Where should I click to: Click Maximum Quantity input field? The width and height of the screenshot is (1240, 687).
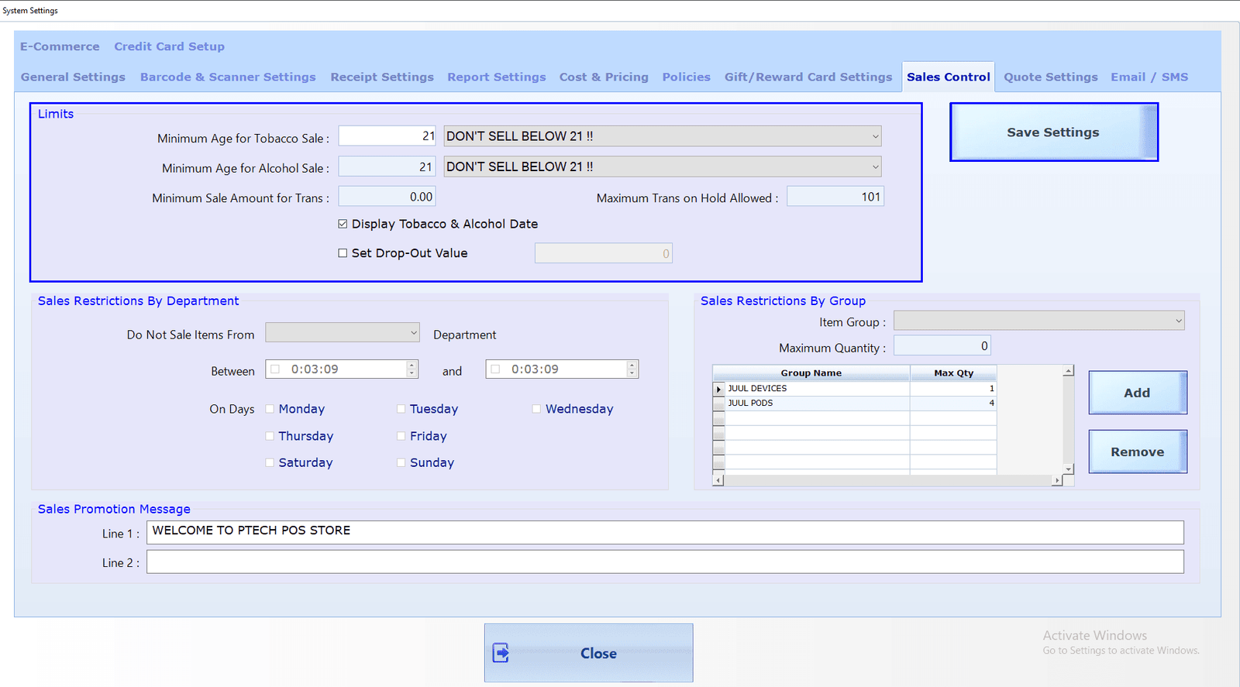pyautogui.click(x=942, y=345)
